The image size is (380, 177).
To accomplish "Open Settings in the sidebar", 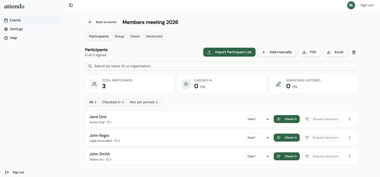I will pos(32,29).
